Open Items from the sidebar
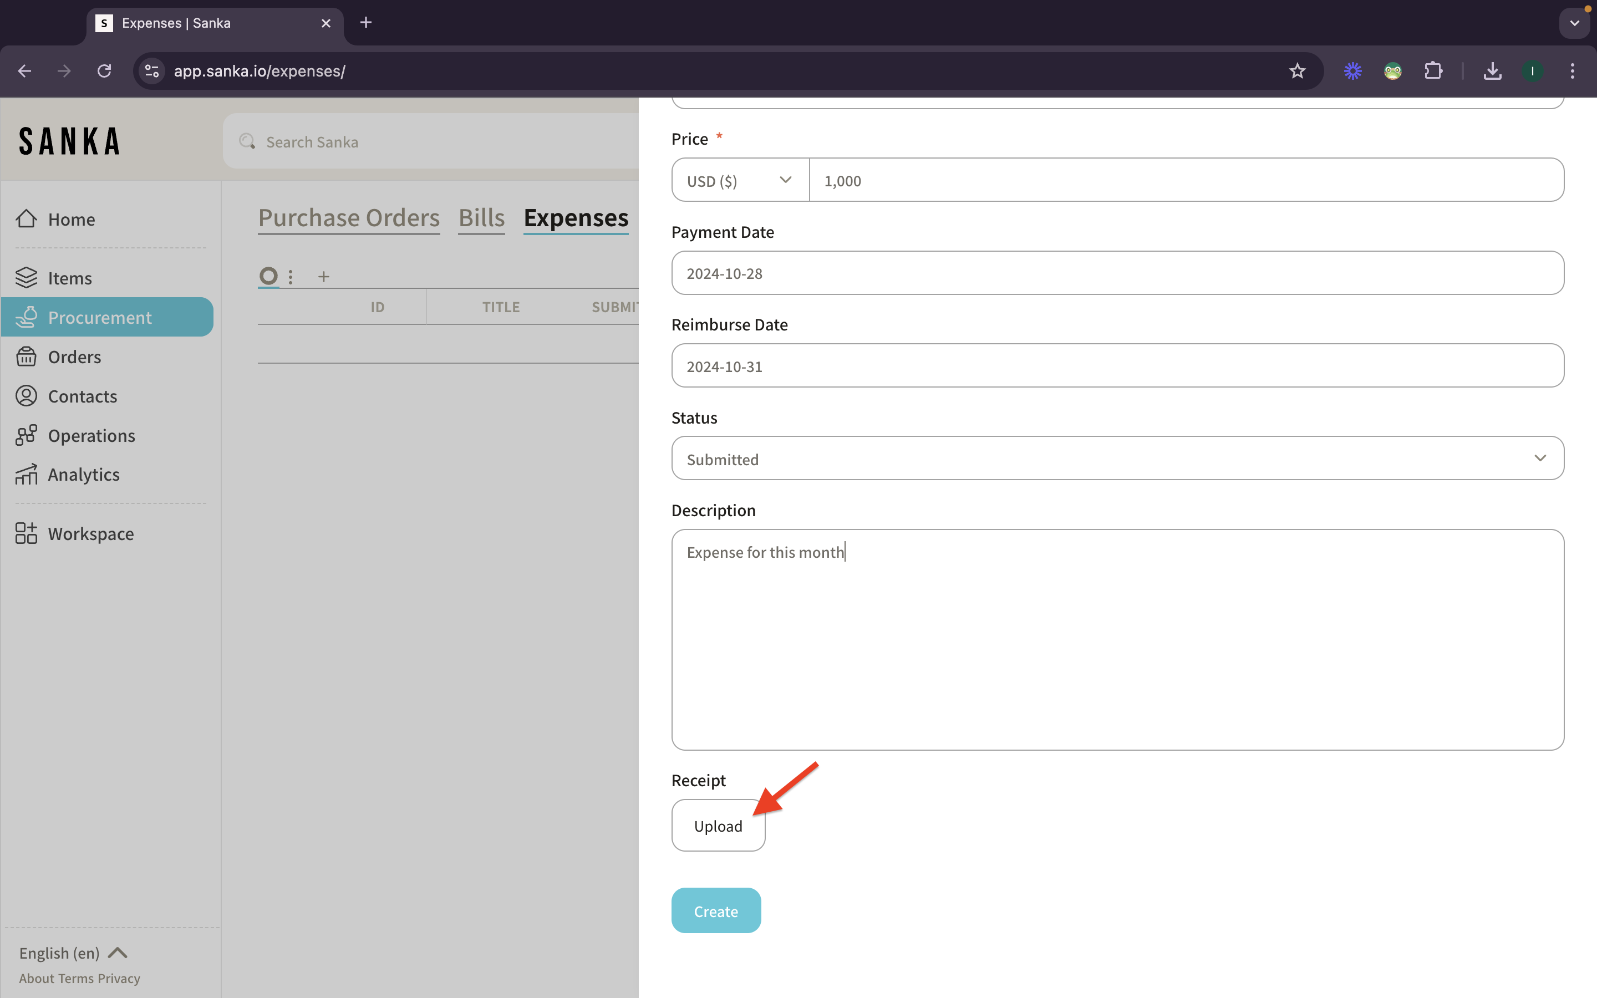 point(69,278)
